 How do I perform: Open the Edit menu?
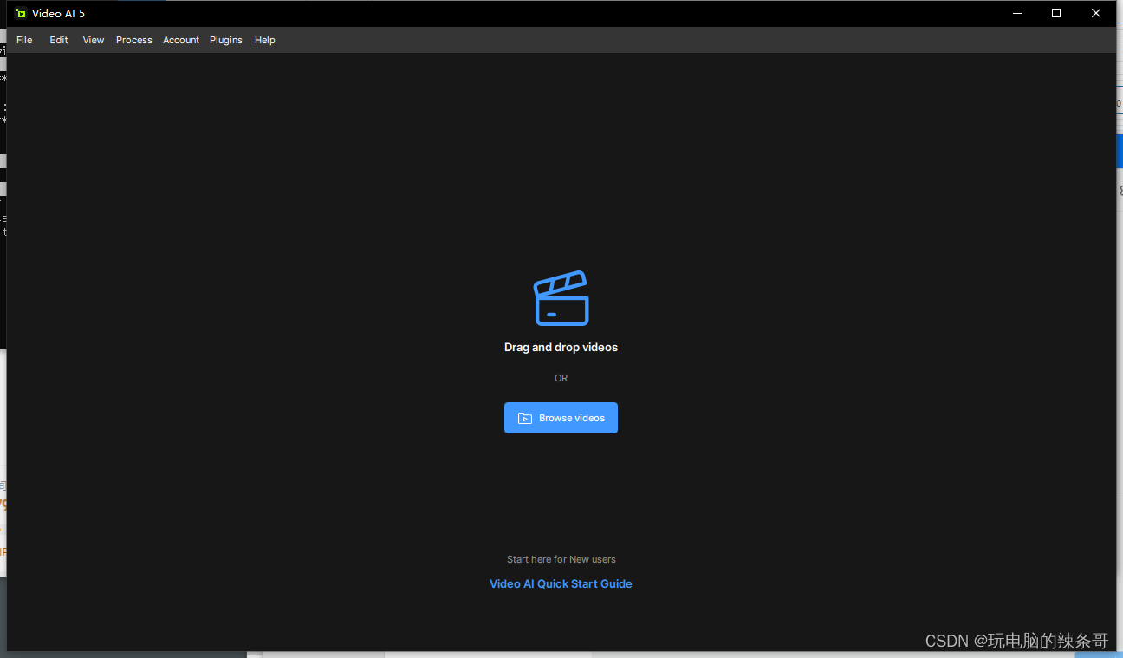(59, 40)
